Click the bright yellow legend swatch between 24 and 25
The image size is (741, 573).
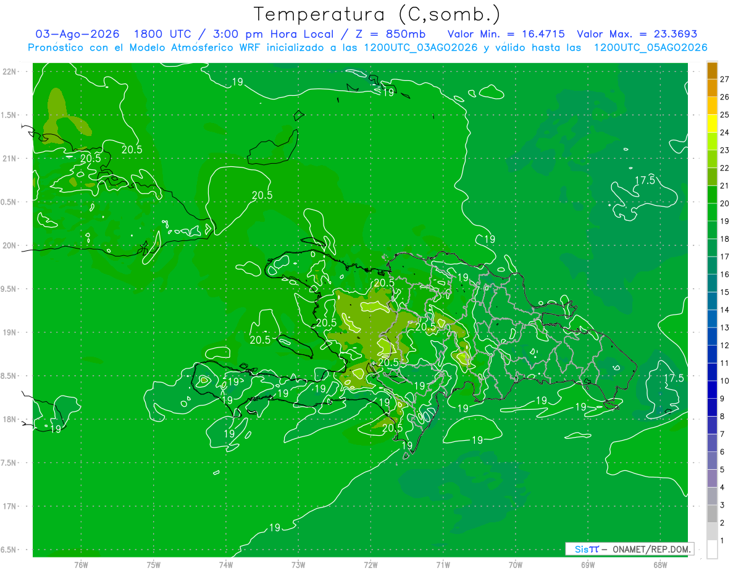[x=712, y=124]
